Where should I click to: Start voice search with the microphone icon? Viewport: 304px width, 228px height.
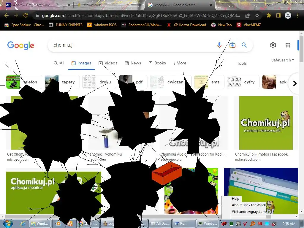point(219,45)
